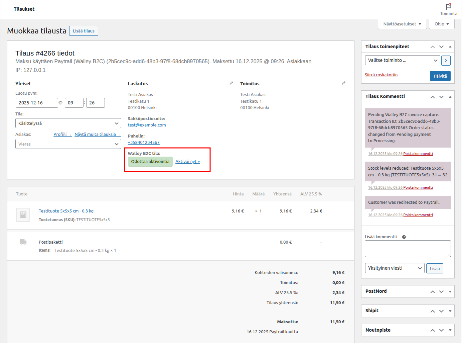Collapse the Tilaus toimenpiteet panel
Image resolution: width=462 pixels, height=343 pixels.
pos(450,47)
